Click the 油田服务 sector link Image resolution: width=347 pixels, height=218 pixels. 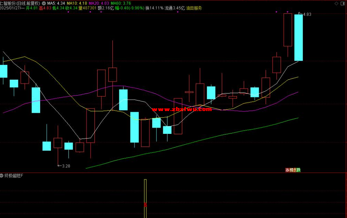(x=194, y=8)
